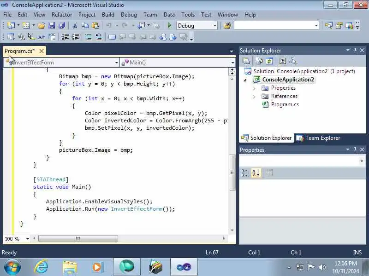Screen dimensions: 369x276
Task: Open the Debug configuration dropdown
Action: click(214, 26)
